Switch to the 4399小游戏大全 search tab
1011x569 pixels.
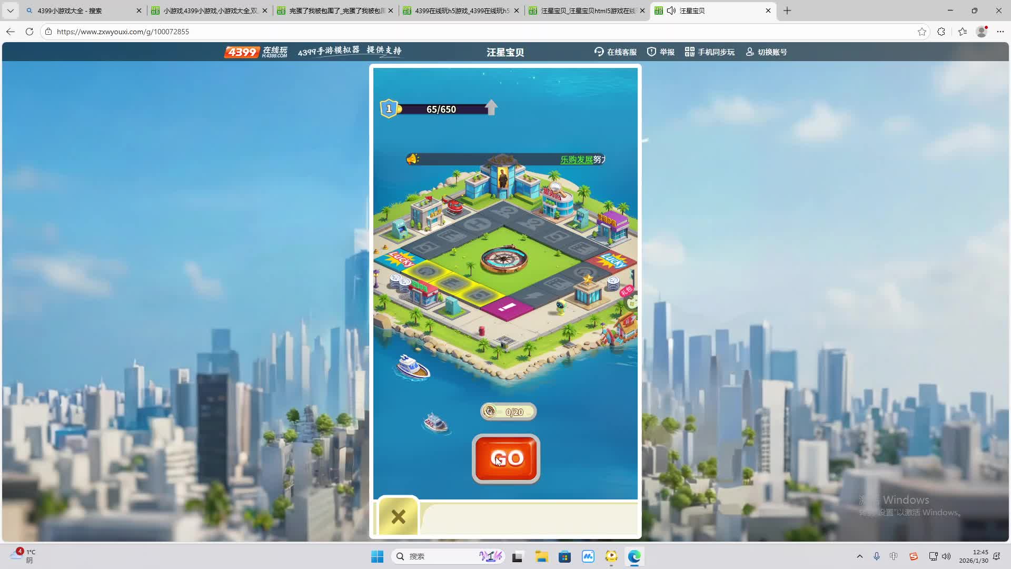[79, 11]
